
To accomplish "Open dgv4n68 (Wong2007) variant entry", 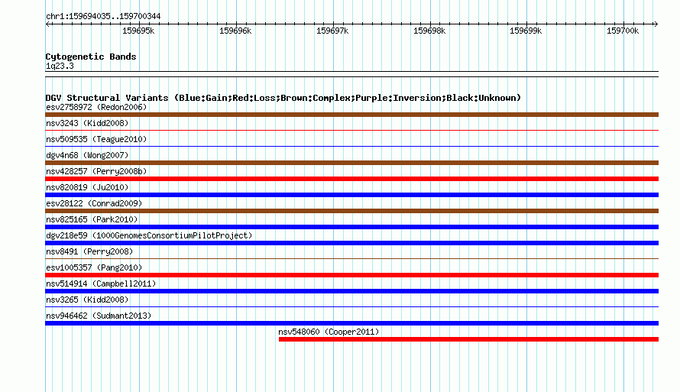I will point(87,155).
